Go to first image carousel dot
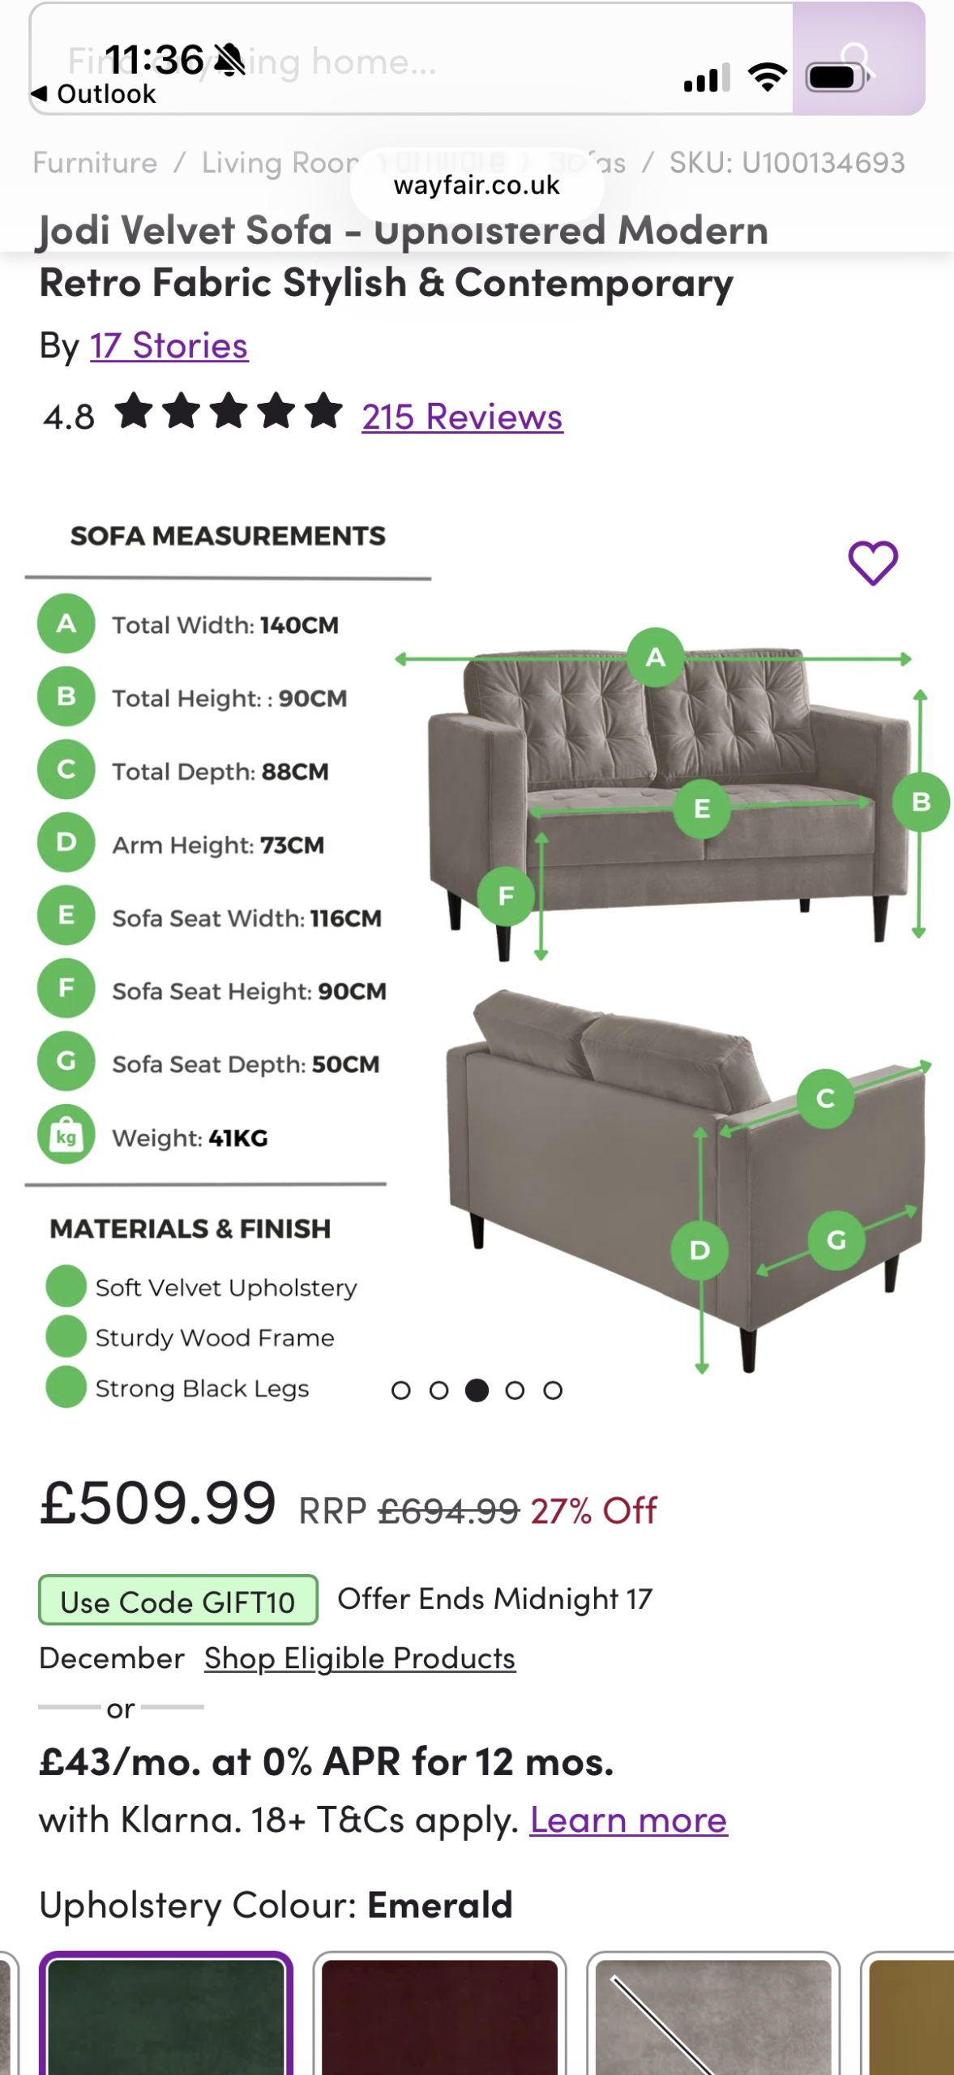The width and height of the screenshot is (954, 2075). [400, 1391]
